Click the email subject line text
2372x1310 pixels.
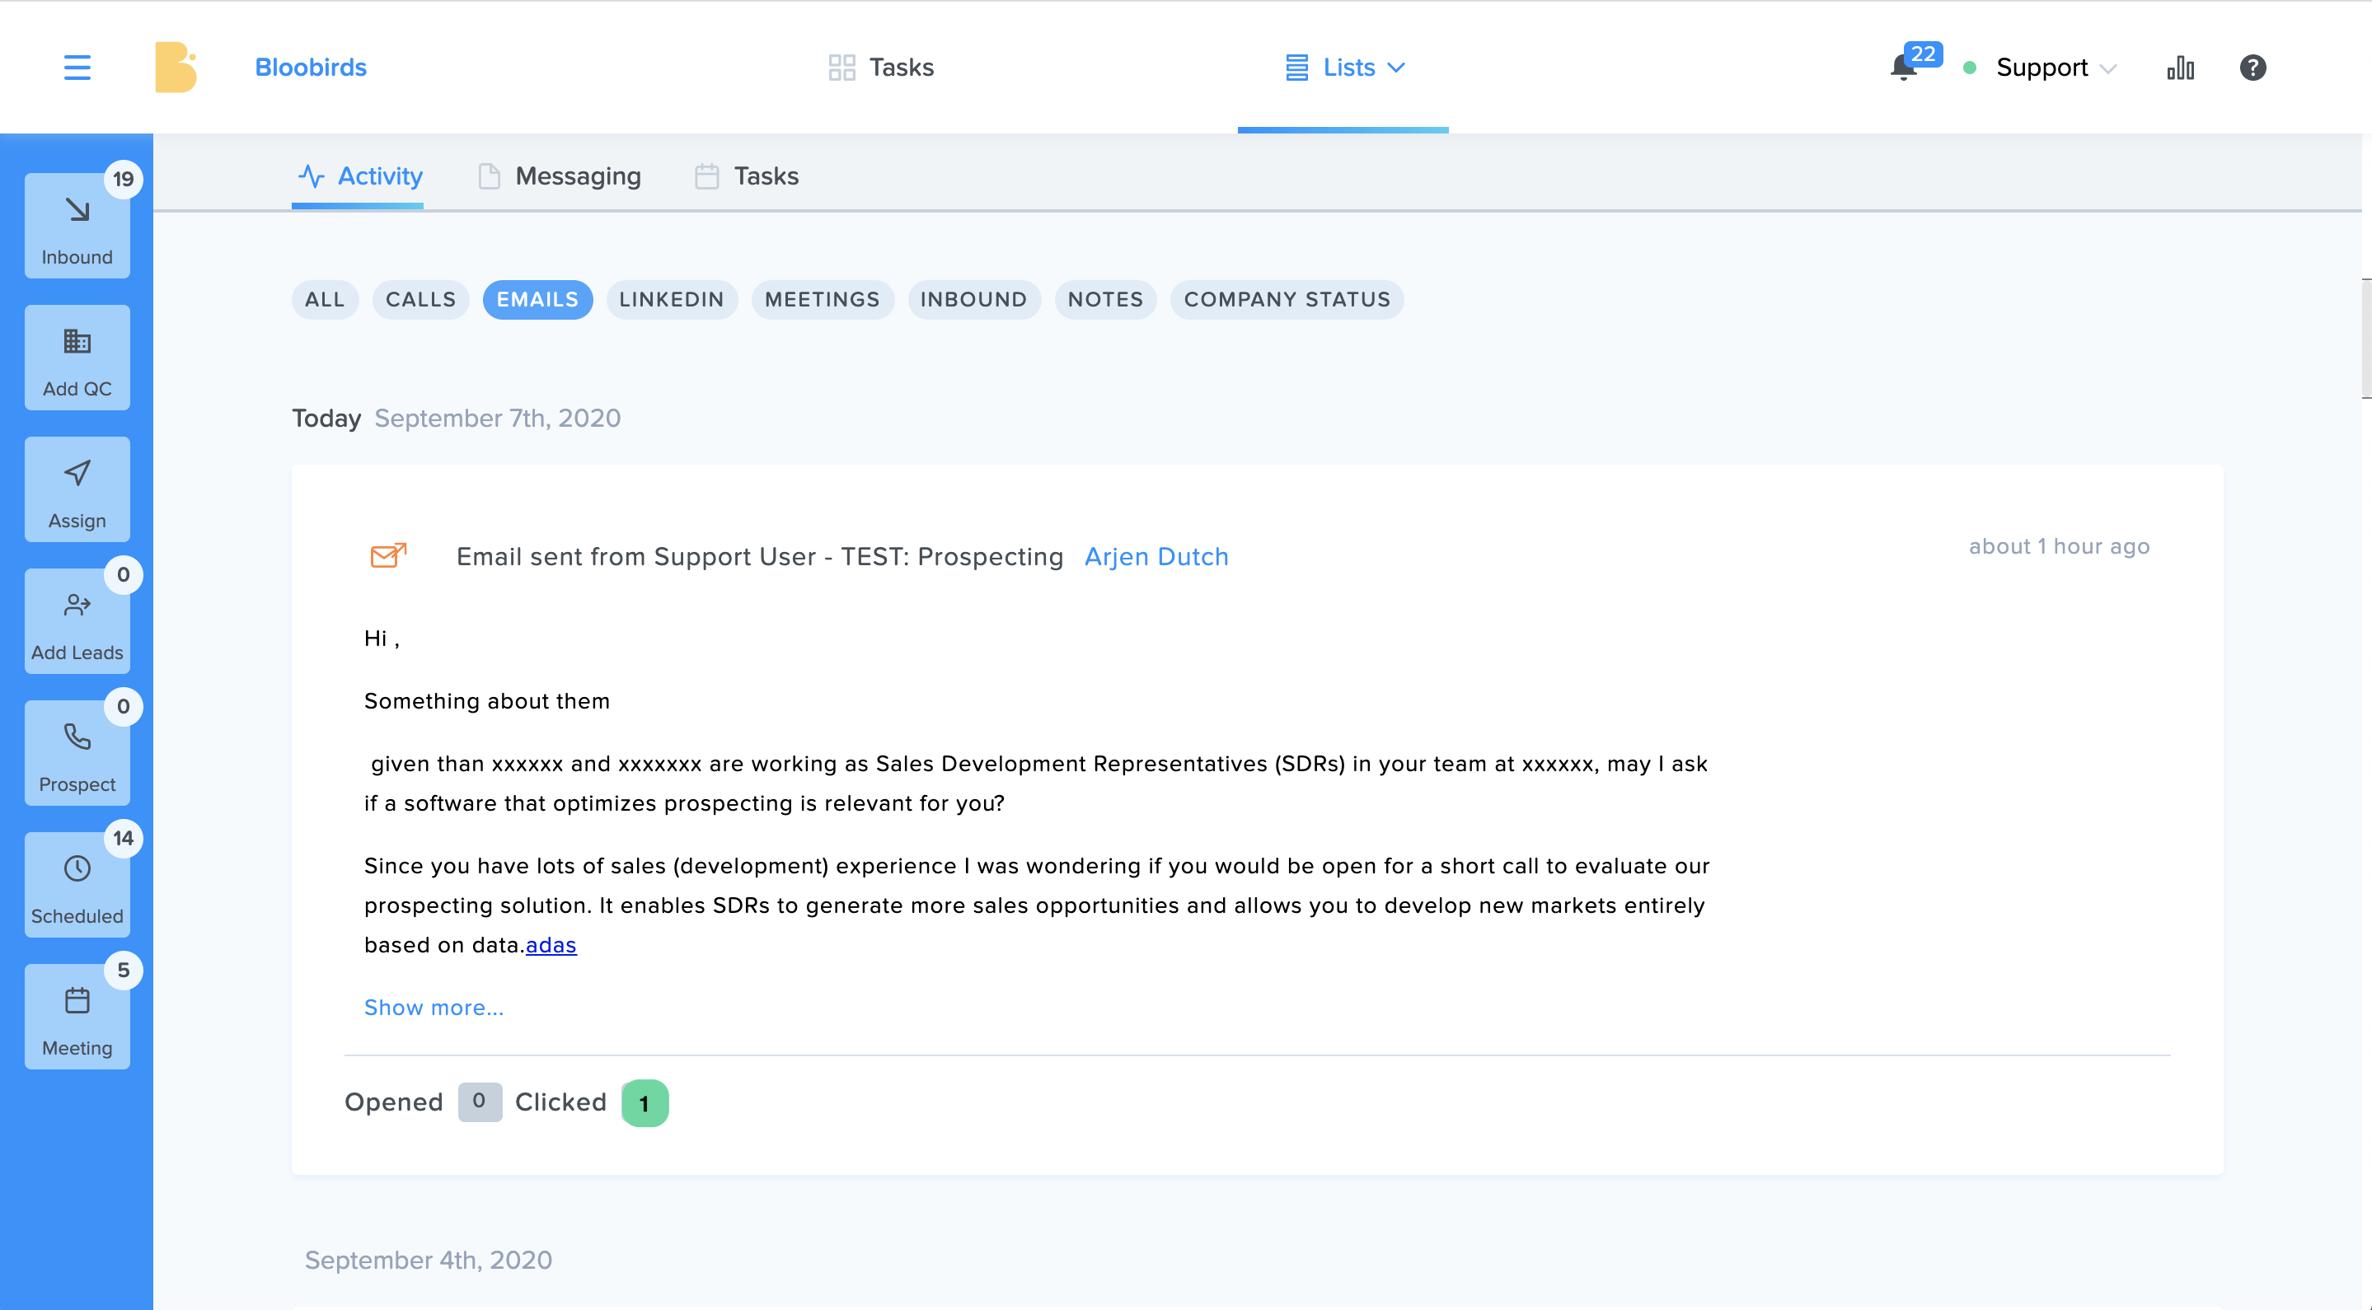coord(760,556)
